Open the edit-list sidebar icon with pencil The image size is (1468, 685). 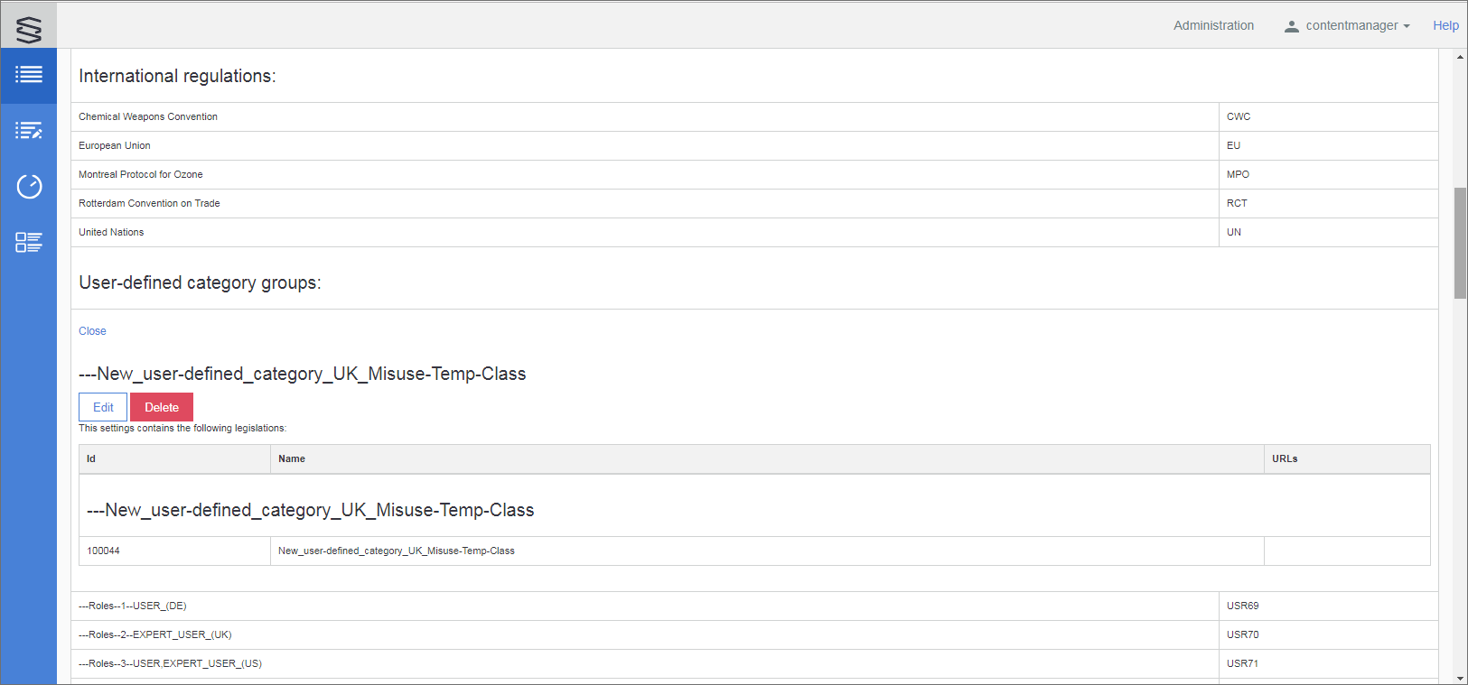[29, 131]
